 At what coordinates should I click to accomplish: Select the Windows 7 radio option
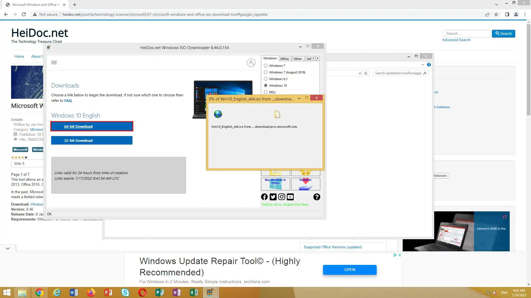click(x=266, y=66)
